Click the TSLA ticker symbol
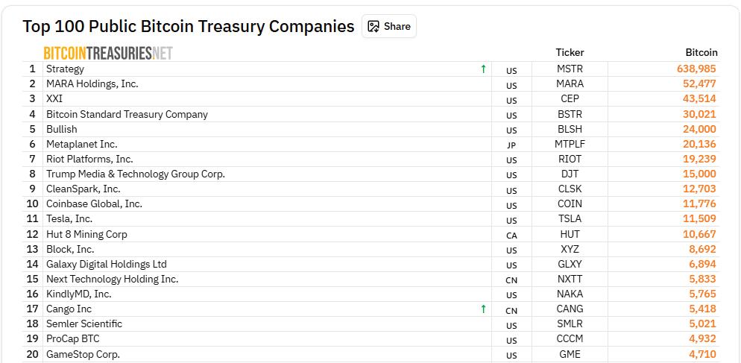The height and width of the screenshot is (363, 741). [x=570, y=218]
